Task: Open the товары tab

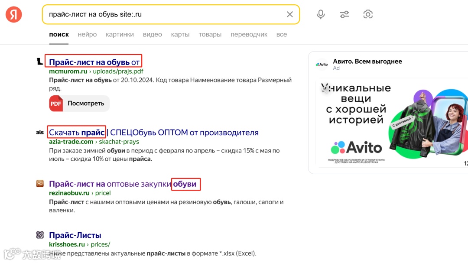Action: coord(210,35)
